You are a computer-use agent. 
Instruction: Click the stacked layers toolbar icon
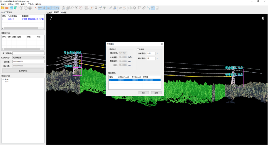134,8
